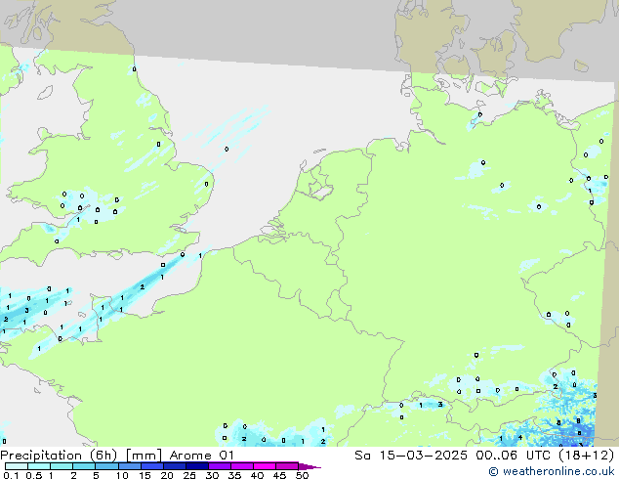Click the "25" legend scale value

pos(189,475)
